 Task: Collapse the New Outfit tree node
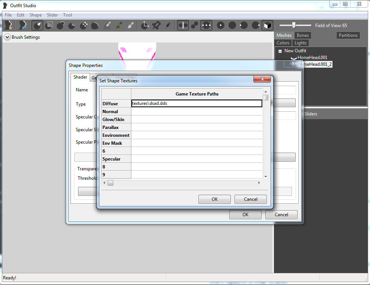click(280, 51)
